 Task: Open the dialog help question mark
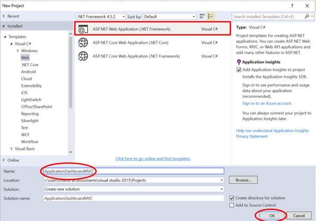click(x=292, y=6)
